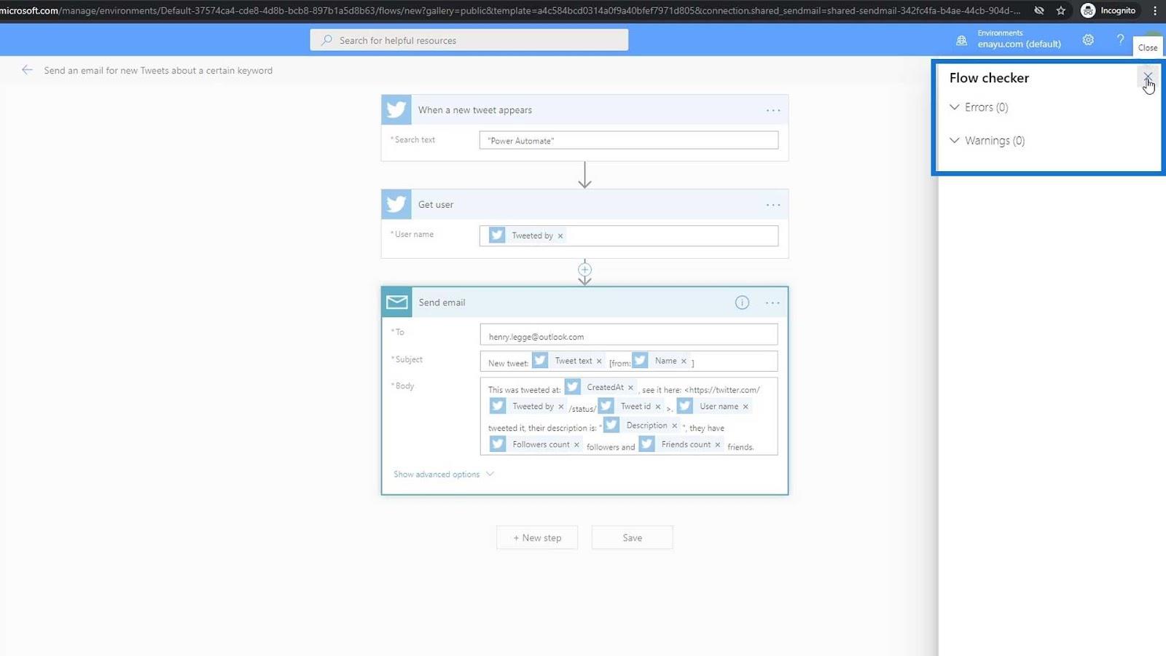Click the mail icon on Send email
The height and width of the screenshot is (656, 1166).
[x=397, y=302]
